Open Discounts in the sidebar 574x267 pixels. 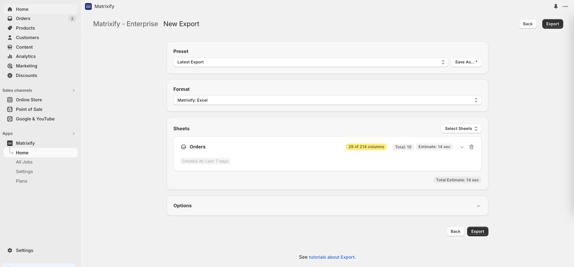click(x=26, y=75)
